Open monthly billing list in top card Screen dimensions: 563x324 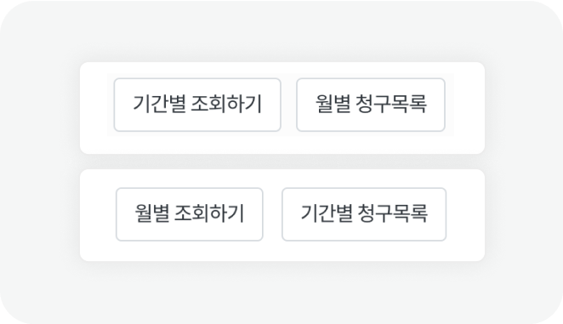pos(371,105)
